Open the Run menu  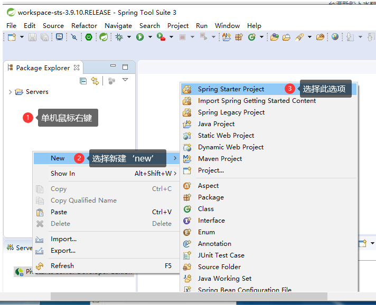point(202,26)
